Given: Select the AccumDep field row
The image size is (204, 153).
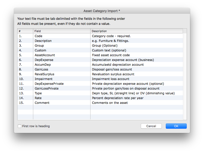Looking at the screenshot, I should [x=100, y=65].
